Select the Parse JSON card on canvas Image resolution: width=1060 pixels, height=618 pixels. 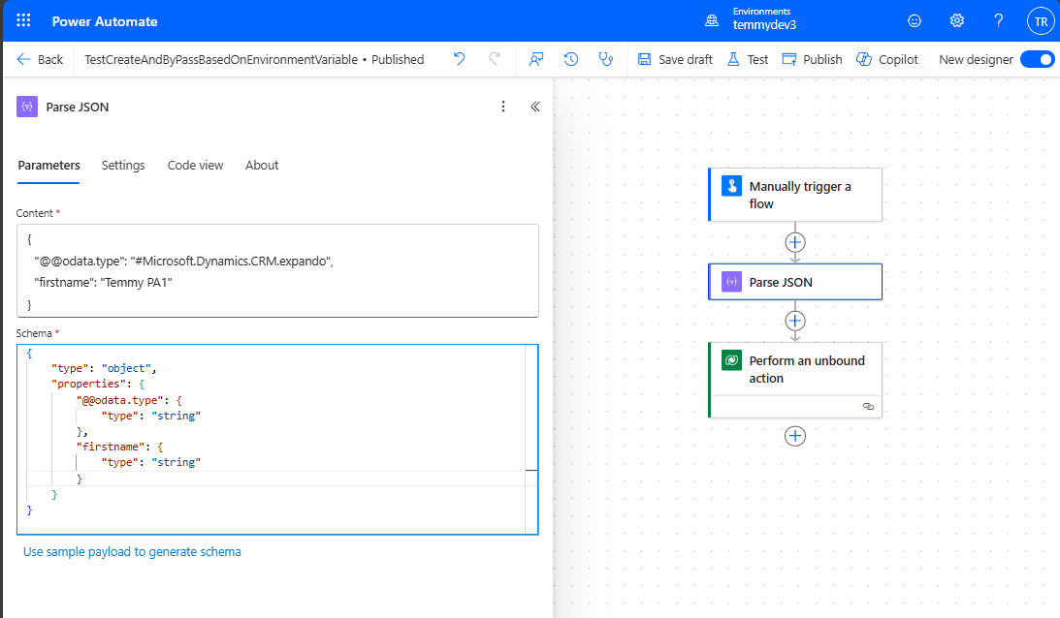[795, 282]
